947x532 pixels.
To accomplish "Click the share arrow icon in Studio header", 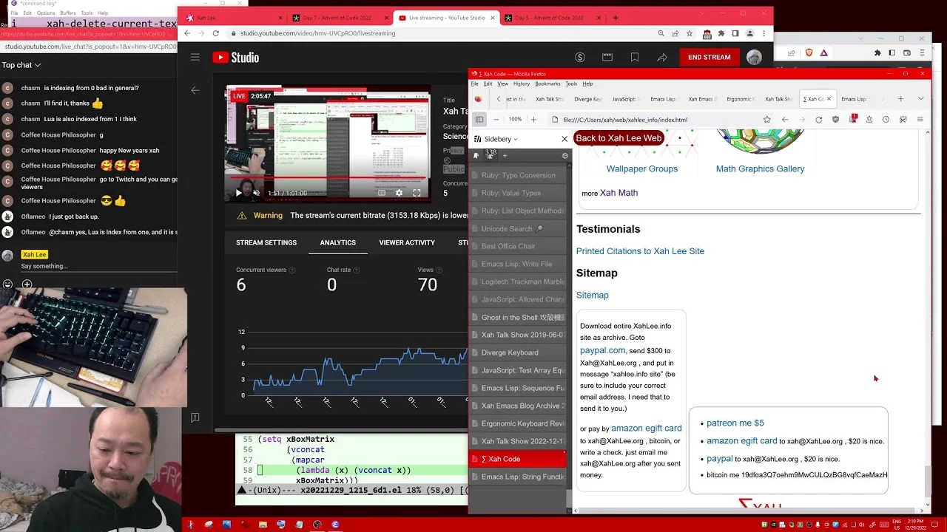I will pyautogui.click(x=662, y=57).
